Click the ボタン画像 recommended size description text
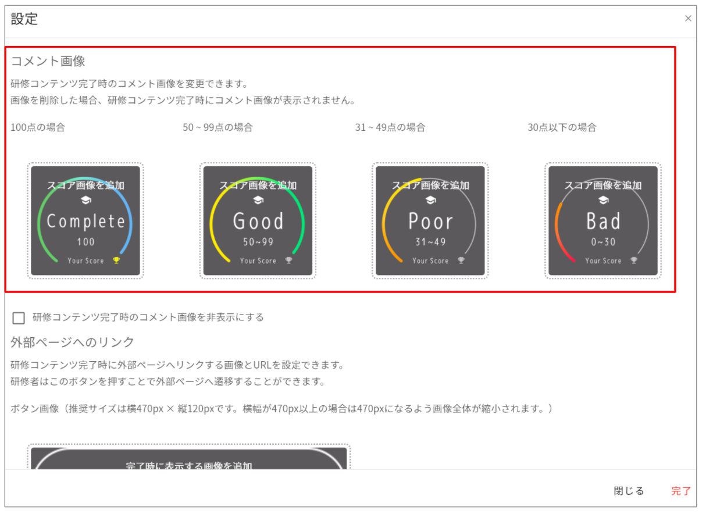 pos(281,409)
